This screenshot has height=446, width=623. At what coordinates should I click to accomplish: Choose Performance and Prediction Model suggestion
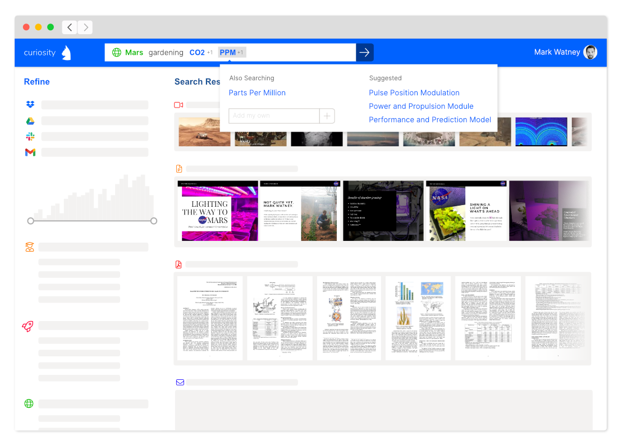point(430,120)
